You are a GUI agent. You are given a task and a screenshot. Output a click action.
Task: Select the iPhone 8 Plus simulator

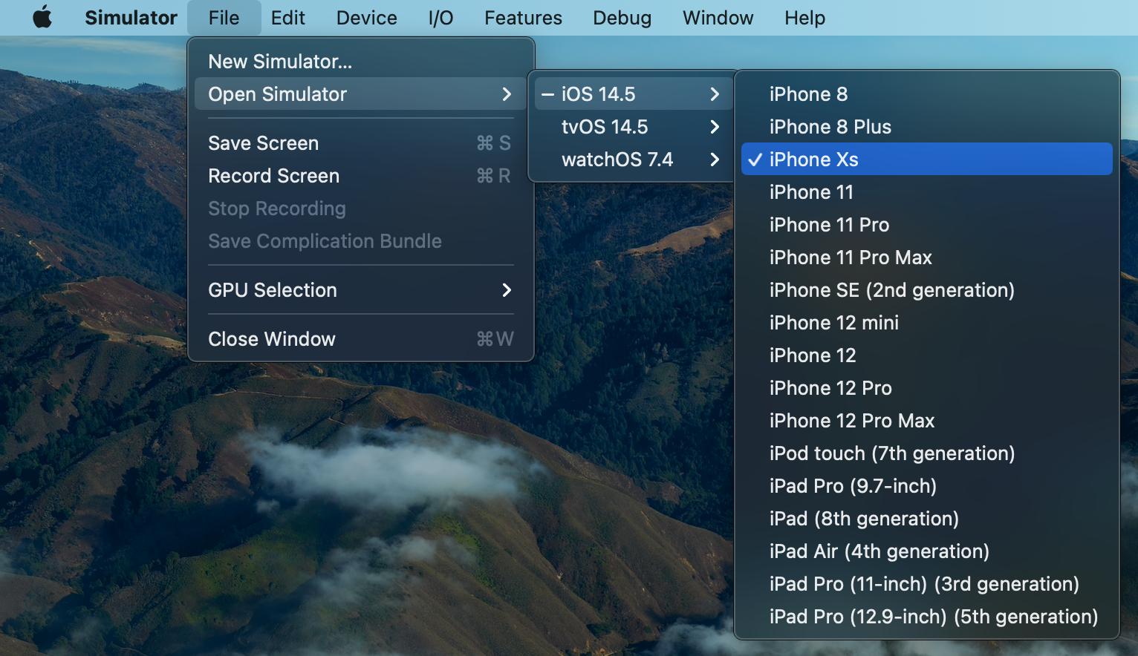927,127
